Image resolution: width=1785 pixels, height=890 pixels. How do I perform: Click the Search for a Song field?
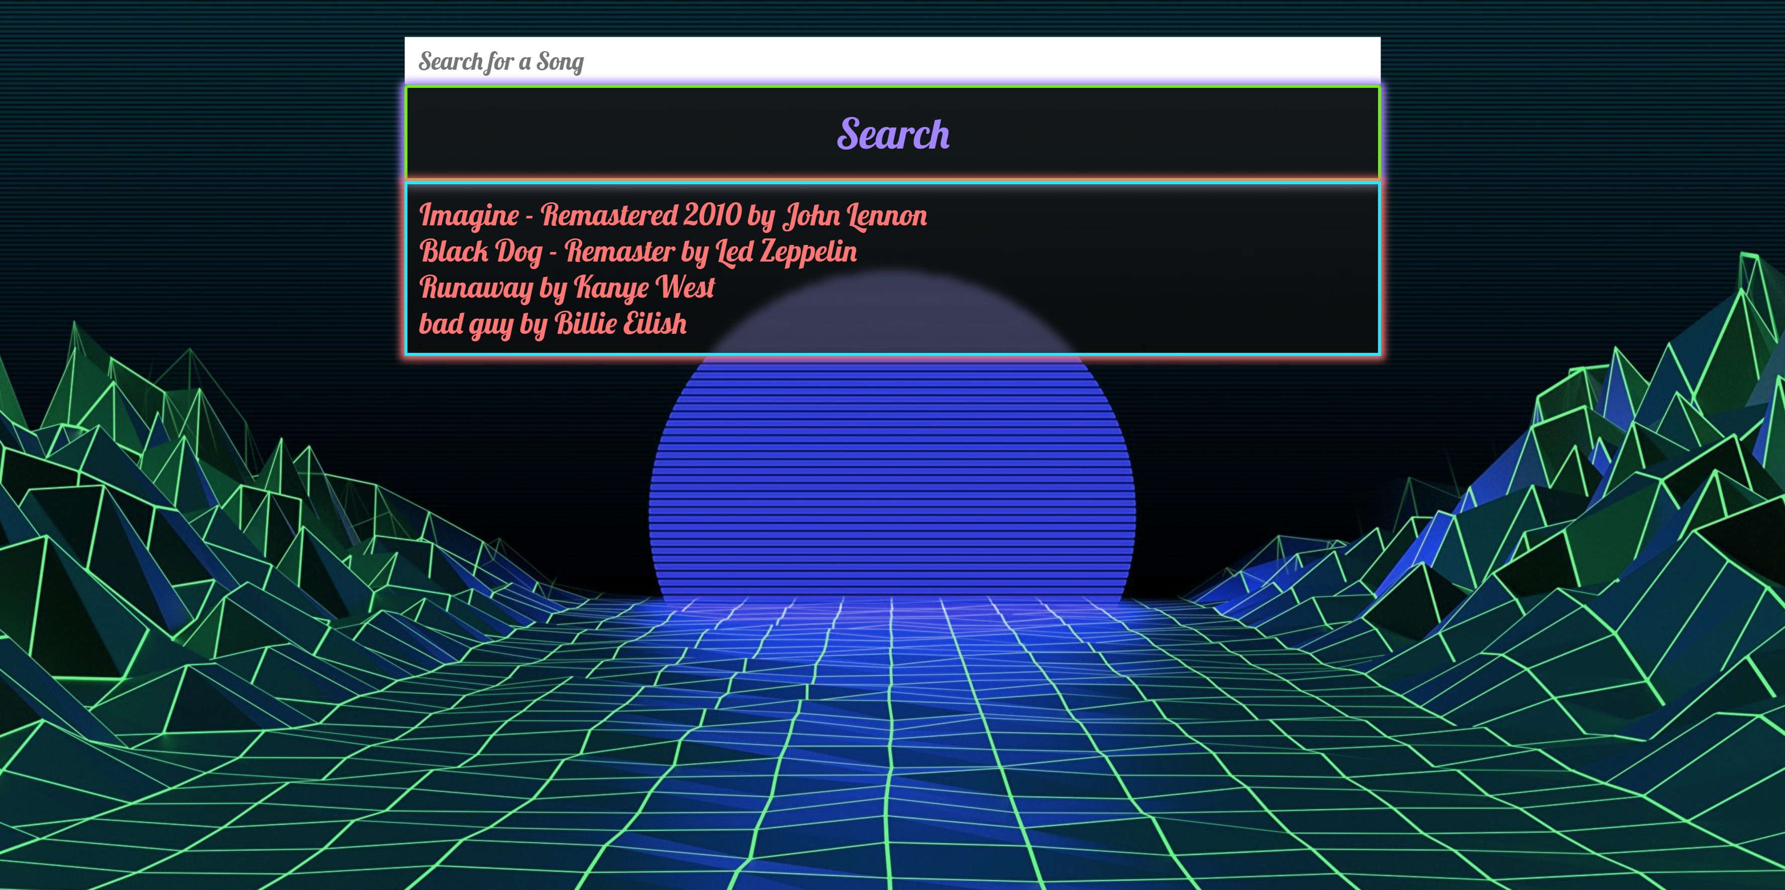[892, 61]
